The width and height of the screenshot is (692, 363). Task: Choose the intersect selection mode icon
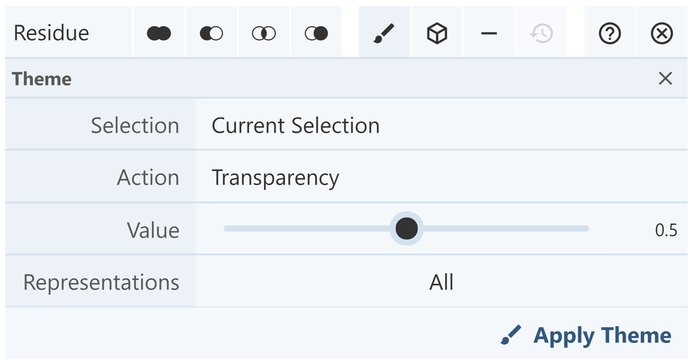pos(264,33)
